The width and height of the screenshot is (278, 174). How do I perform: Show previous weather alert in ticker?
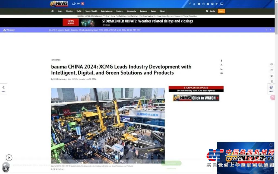266,30
